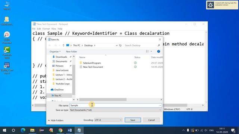Open Notepad File menu
This screenshot has width=239, height=134.
click(34, 29)
